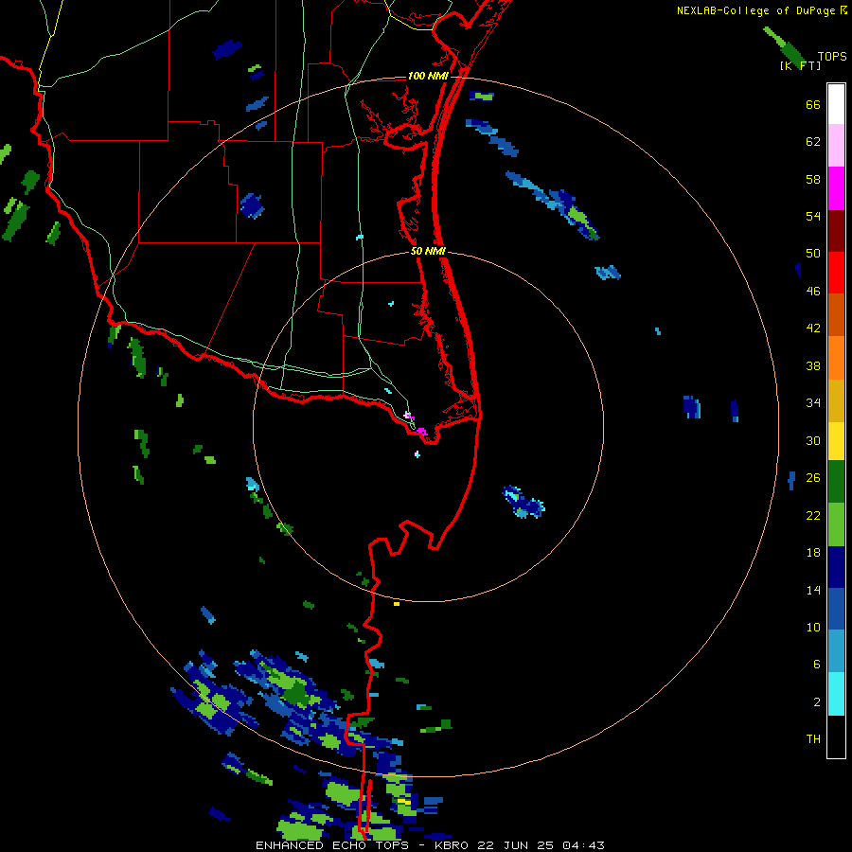The image size is (852, 852).
Task: Click the legend value 62
Action: coord(813,142)
